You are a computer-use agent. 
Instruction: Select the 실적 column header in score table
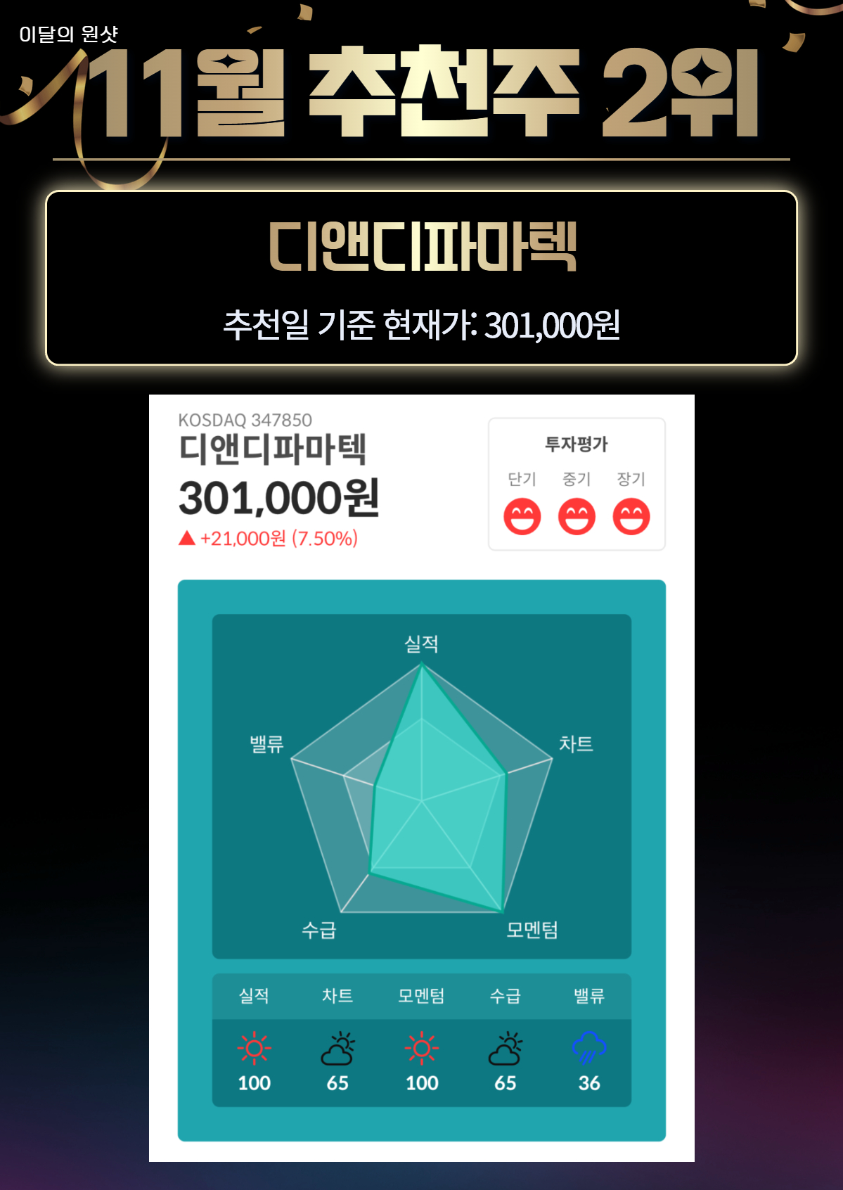254,996
